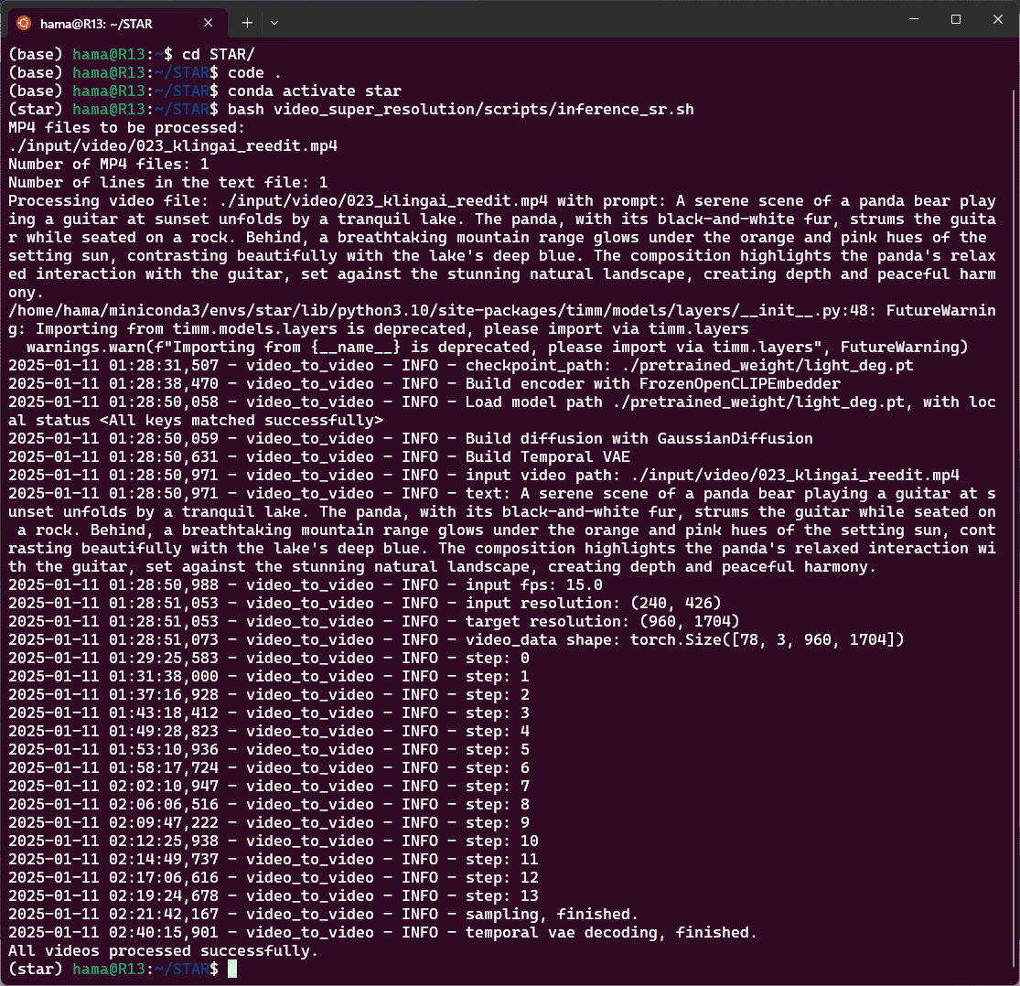This screenshot has width=1020, height=986.
Task: Click the 'MP4 files to be processed:' line
Action: point(127,127)
